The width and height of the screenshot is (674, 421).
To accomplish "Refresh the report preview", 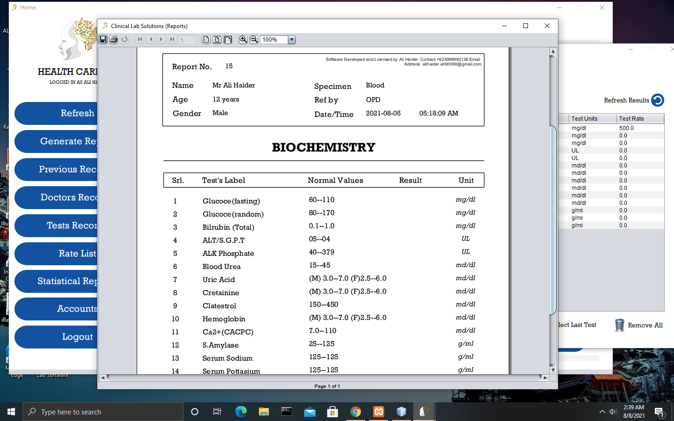I will click(125, 39).
